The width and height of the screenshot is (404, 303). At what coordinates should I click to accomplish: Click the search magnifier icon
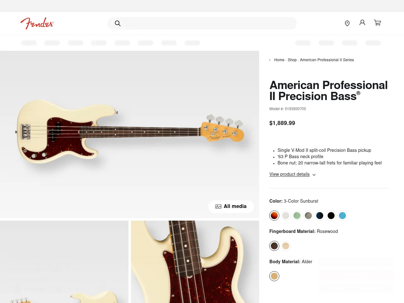click(118, 23)
